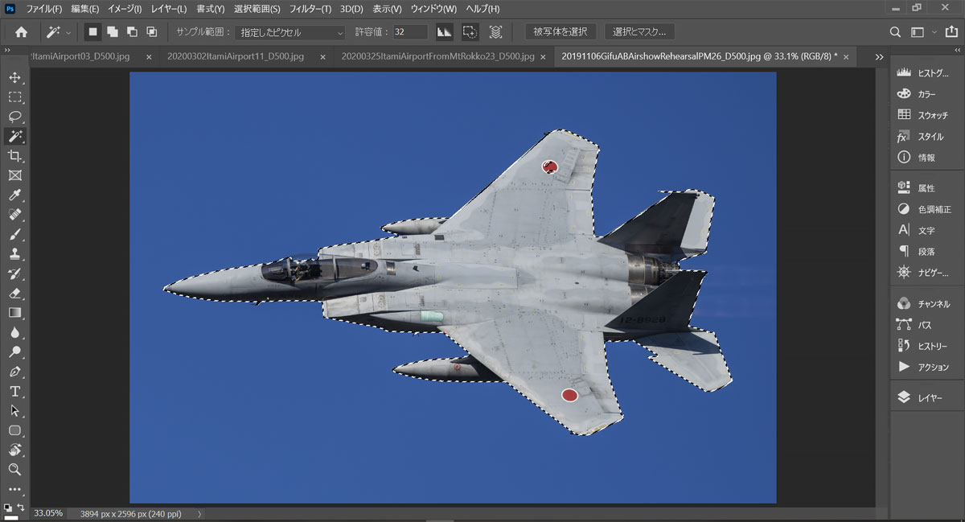Select the Lasso tool

coord(14,117)
